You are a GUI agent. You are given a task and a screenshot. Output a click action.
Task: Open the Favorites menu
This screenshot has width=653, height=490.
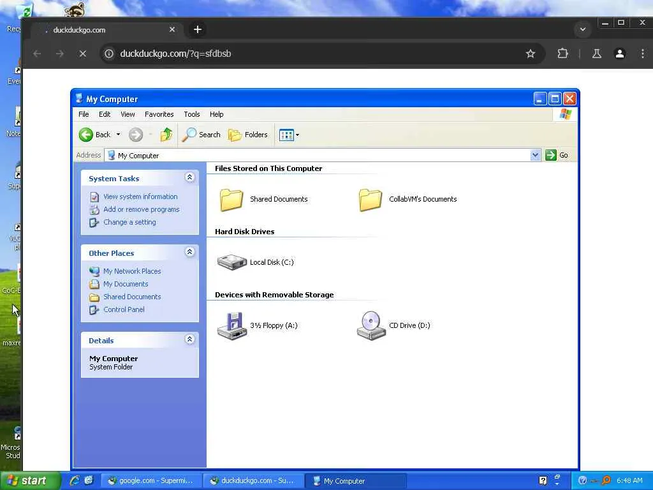(159, 114)
